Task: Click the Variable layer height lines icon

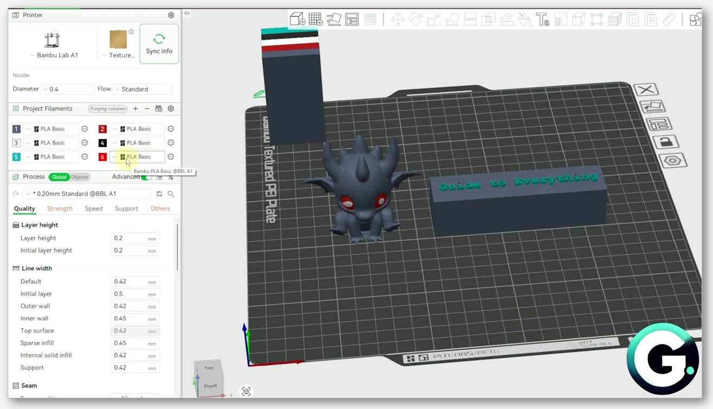Action: coord(370,19)
